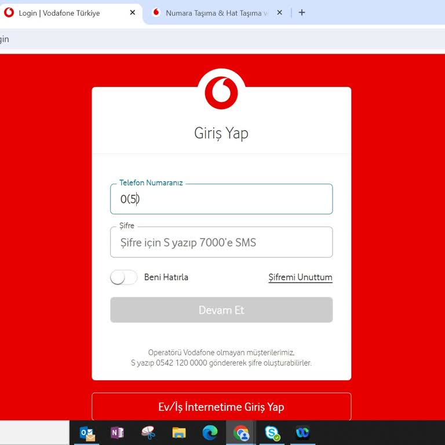Open Outlook from the taskbar
445x445 pixels.
[87, 433]
